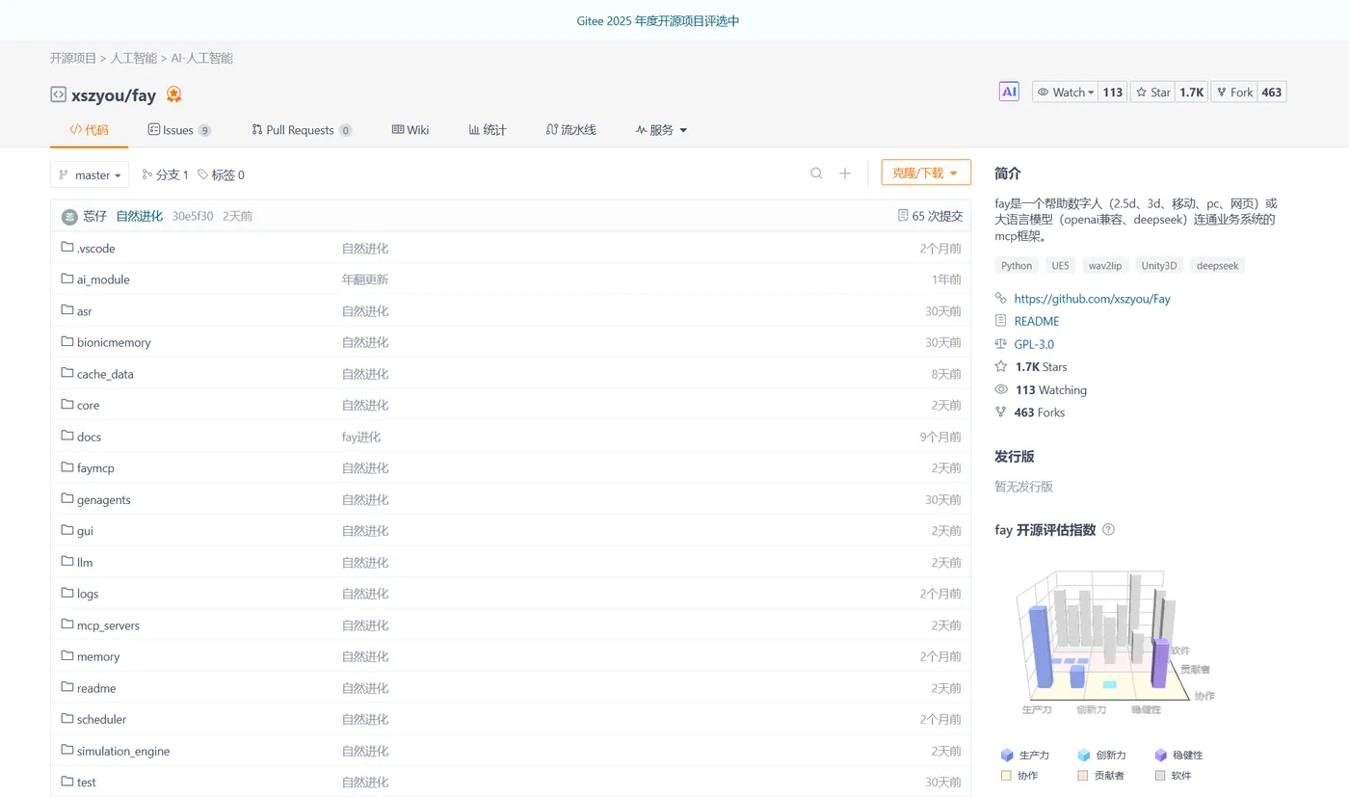The width and height of the screenshot is (1349, 797).
Task: Click the deepseek topic tag
Action: tap(1218, 265)
